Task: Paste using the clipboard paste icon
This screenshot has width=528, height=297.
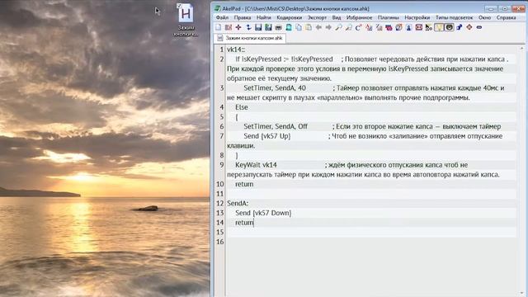Action: 309,27
